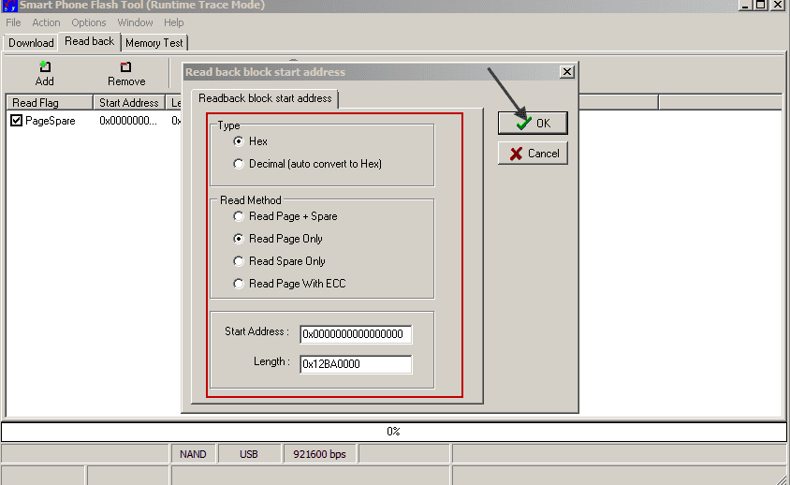Viewport: 790px width, 485px height.
Task: Click the PageSpare row label
Action: click(x=50, y=121)
